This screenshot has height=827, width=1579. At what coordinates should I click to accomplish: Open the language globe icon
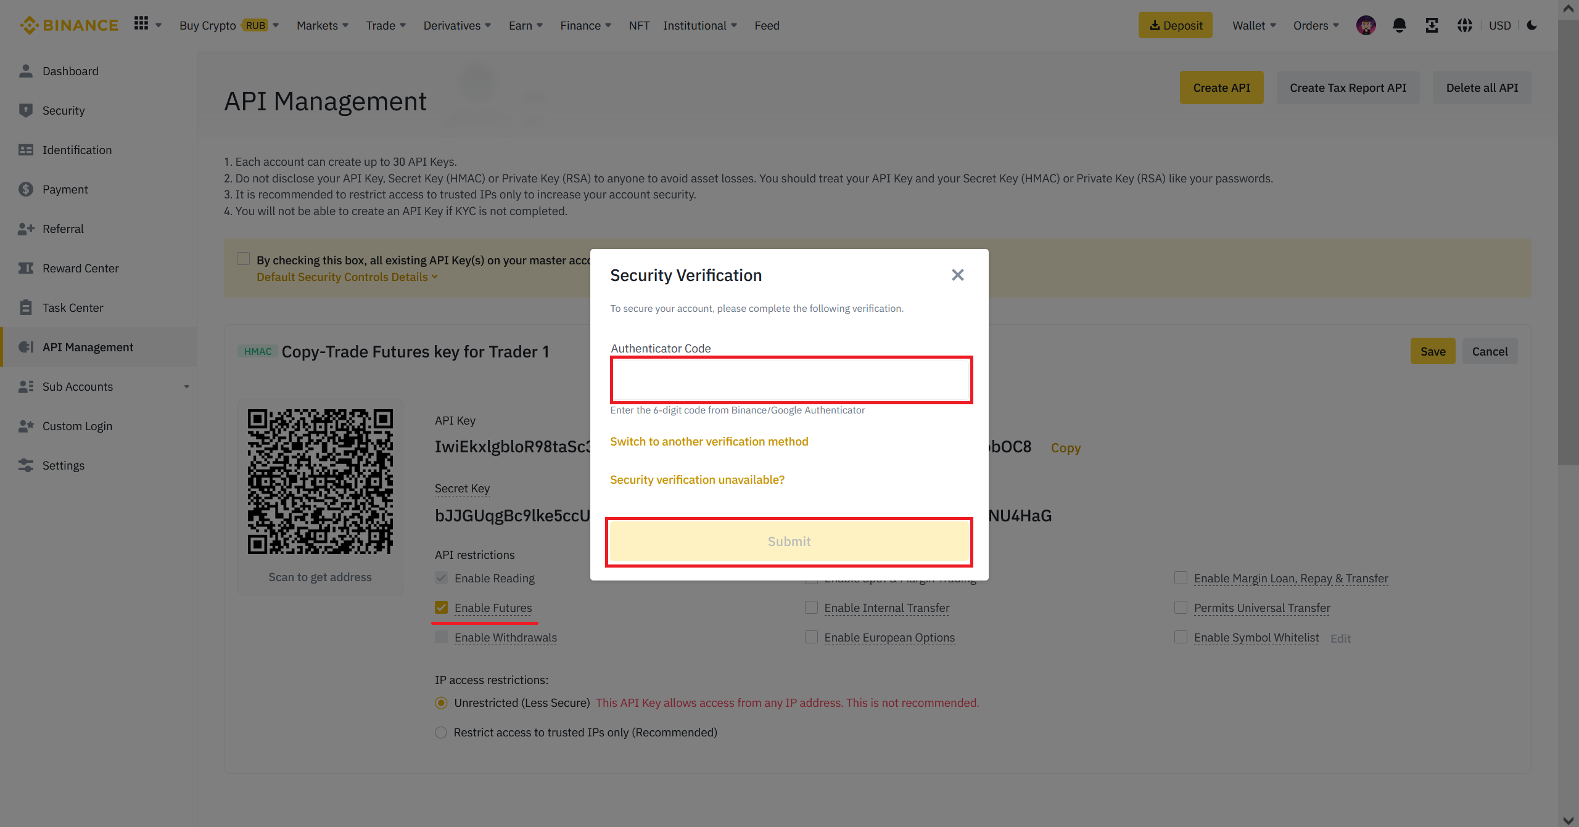click(1465, 25)
